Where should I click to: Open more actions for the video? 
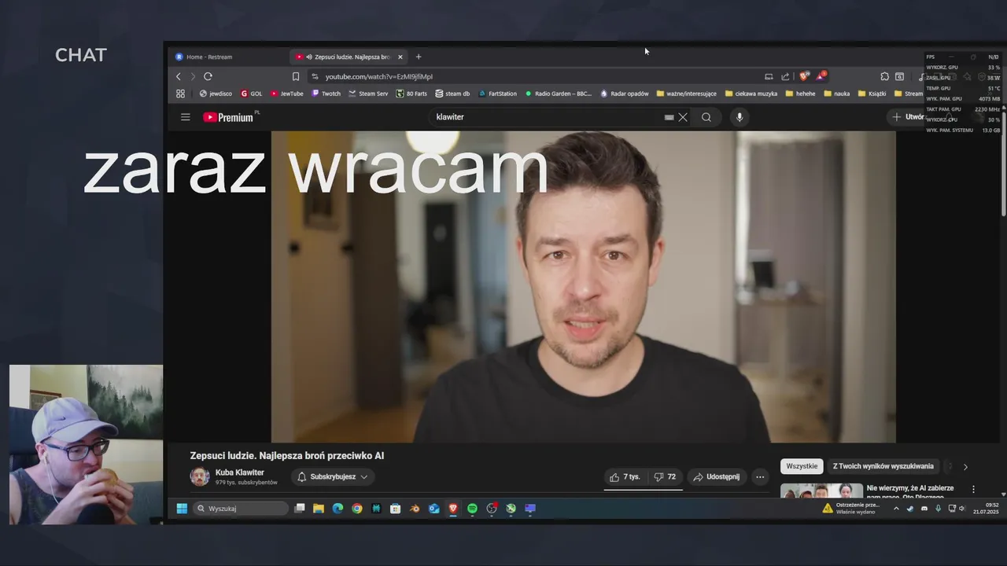pos(759,476)
